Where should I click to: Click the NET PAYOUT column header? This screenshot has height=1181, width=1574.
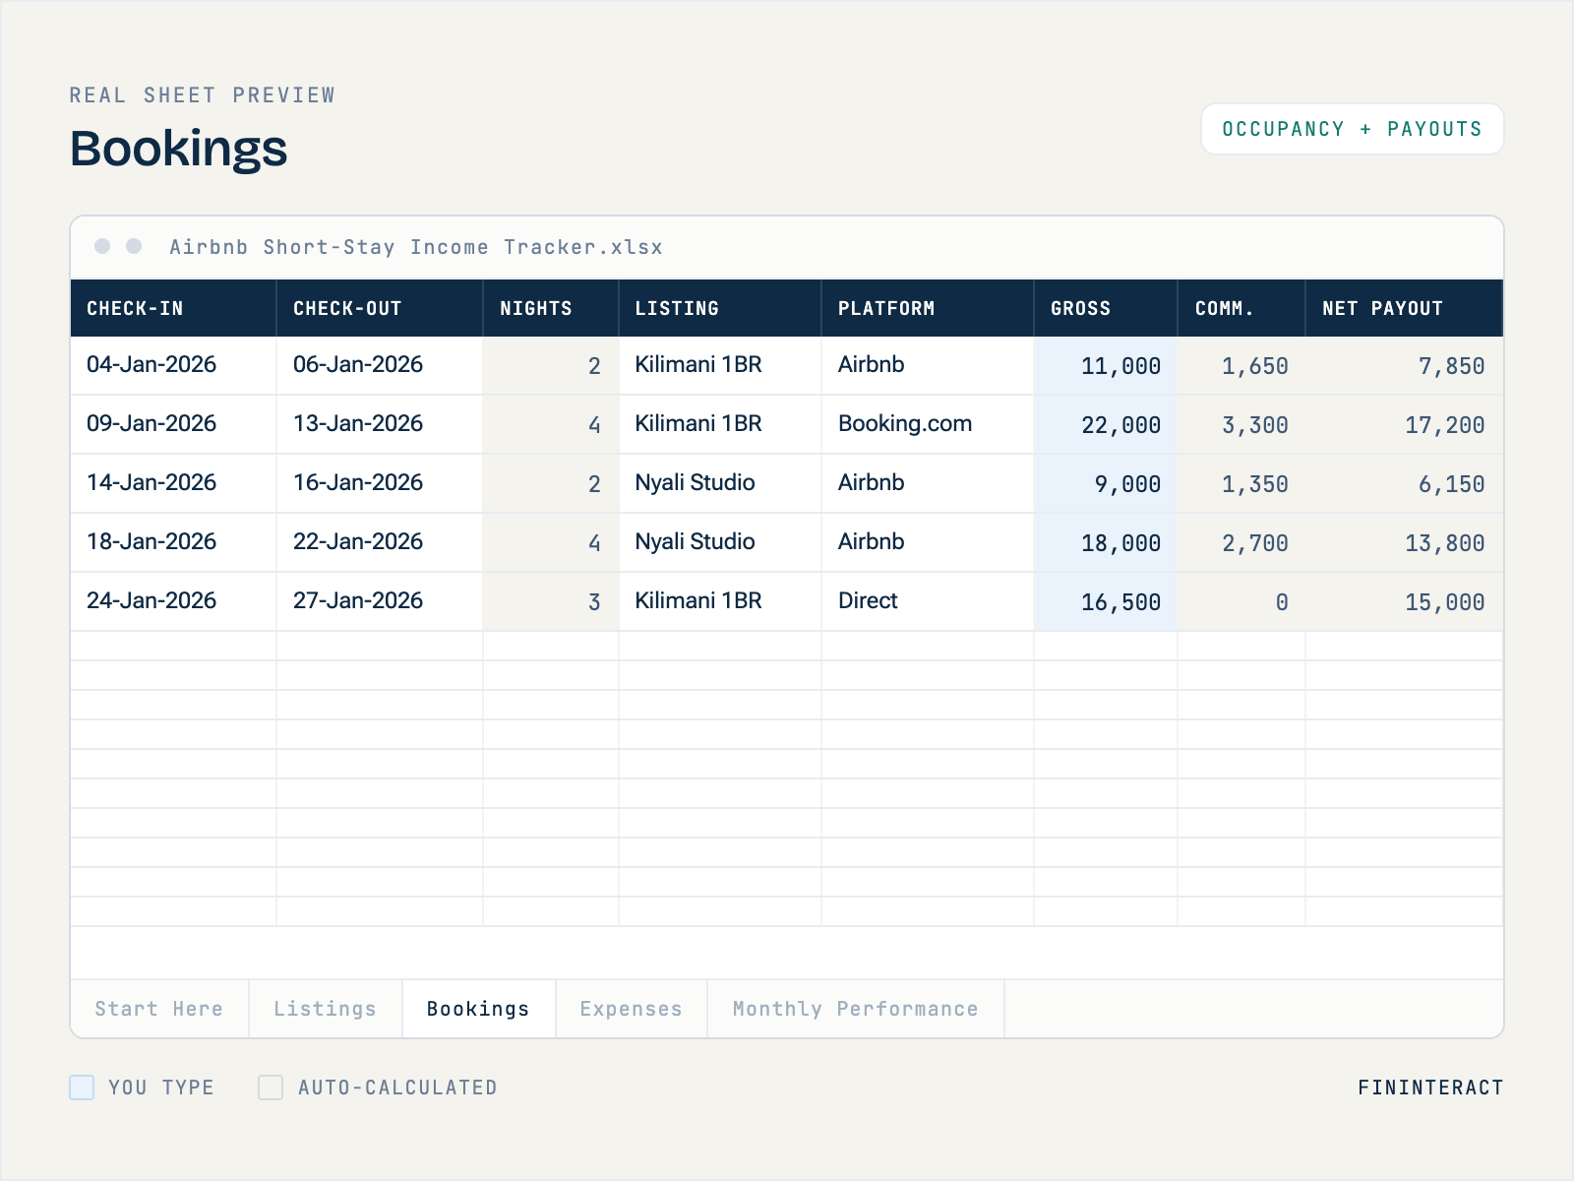1405,308
